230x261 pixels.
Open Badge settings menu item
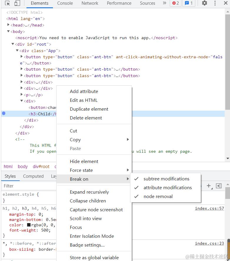(x=94, y=245)
